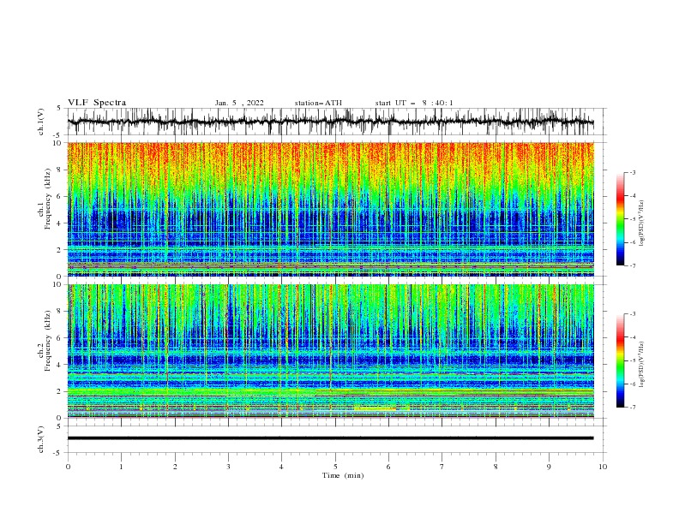The height and width of the screenshot is (524, 679).
Task: Click time axis tick label "2"
Action: pyautogui.click(x=175, y=467)
